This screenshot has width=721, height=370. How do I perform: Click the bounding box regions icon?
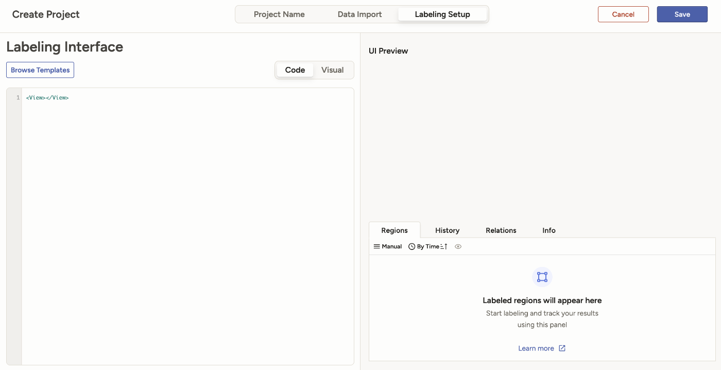pyautogui.click(x=542, y=277)
